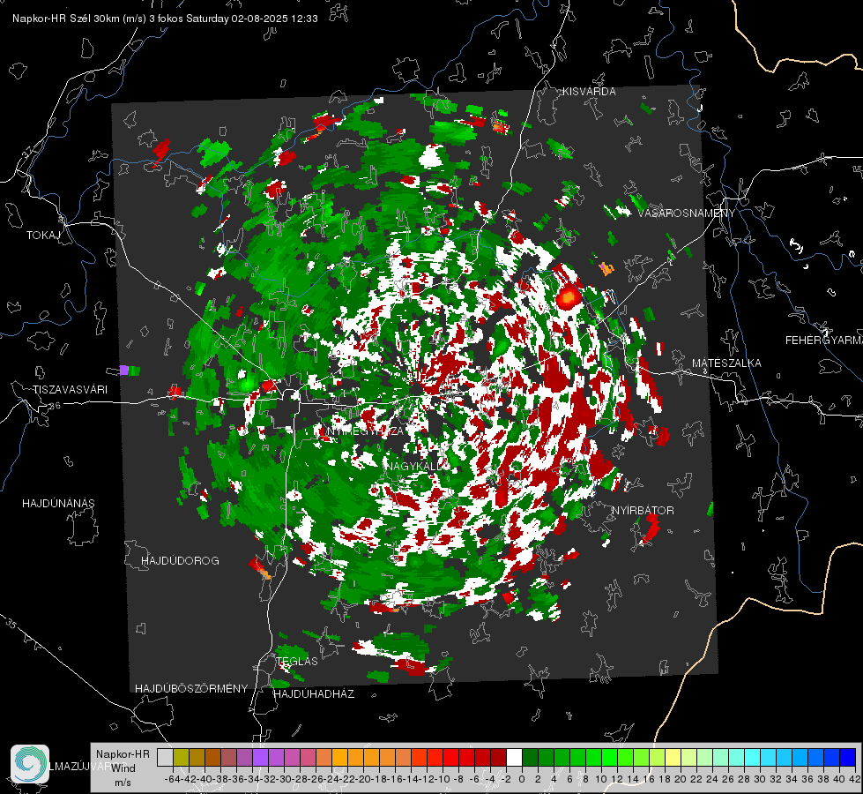863x794 pixels.
Task: Click the Napkor-HR legend title
Action: [x=123, y=753]
